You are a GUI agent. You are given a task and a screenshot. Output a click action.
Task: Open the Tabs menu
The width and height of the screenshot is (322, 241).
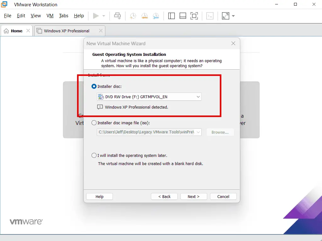click(64, 16)
